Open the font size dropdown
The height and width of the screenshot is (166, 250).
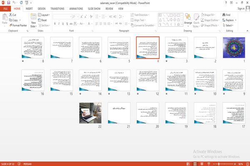tap(78, 17)
